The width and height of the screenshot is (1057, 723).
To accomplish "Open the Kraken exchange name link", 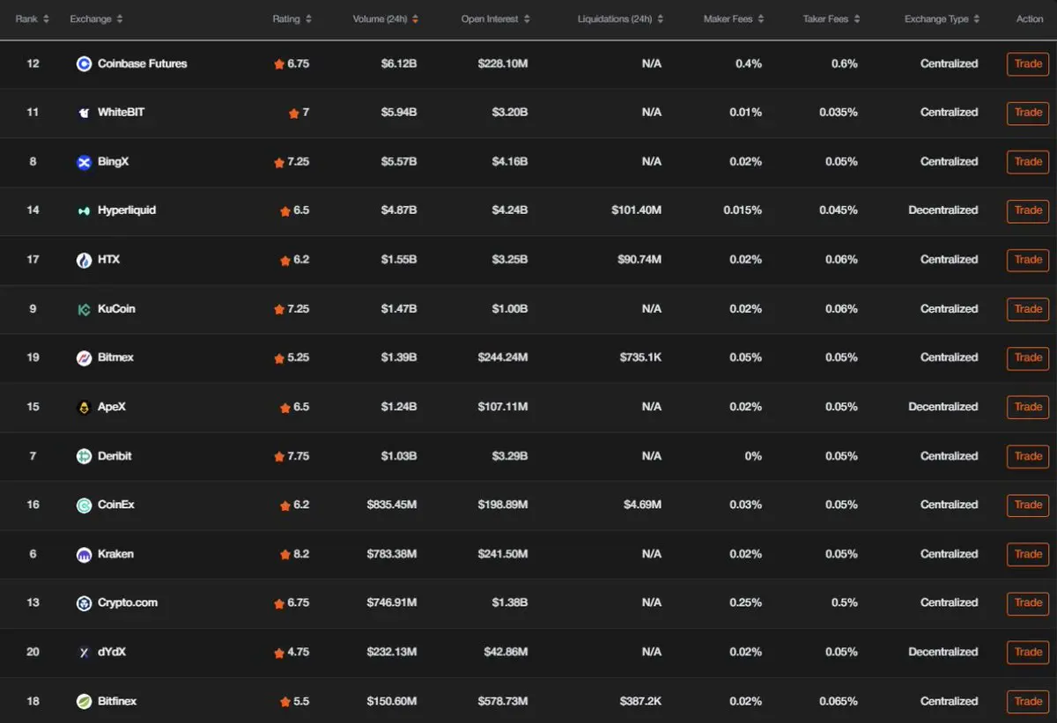I will tap(115, 554).
